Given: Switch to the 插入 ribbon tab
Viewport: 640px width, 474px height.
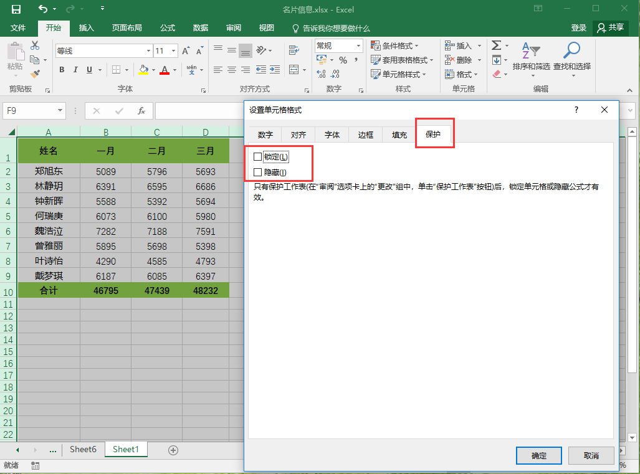Looking at the screenshot, I should tap(86, 28).
